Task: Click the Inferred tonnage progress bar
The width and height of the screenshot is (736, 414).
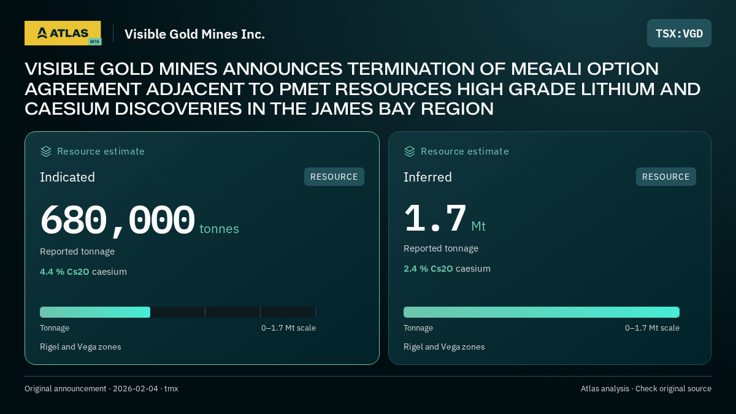Action: tap(542, 312)
